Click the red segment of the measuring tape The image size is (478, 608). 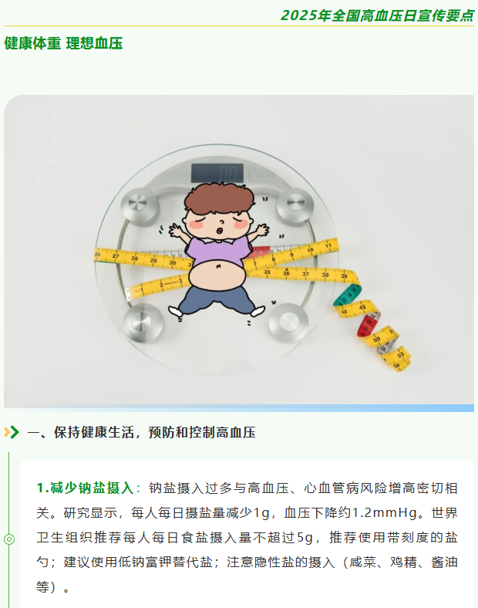pyautogui.click(x=367, y=325)
